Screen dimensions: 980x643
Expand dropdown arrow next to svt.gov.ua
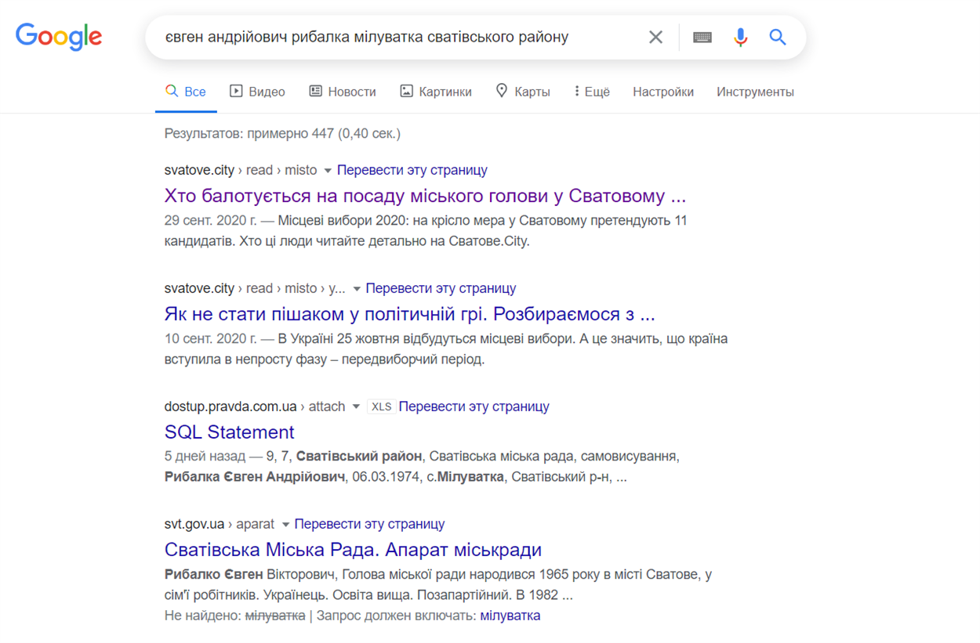pos(285,525)
